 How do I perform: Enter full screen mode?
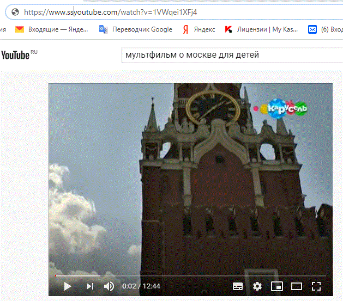pyautogui.click(x=316, y=286)
